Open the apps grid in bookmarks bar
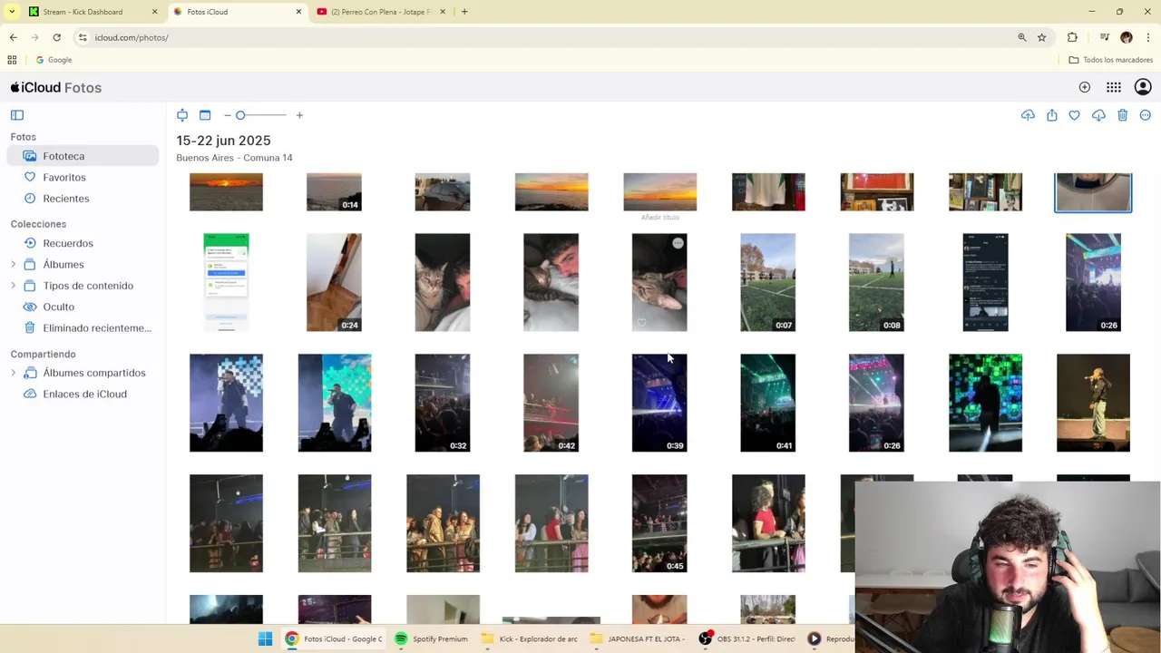 pos(12,60)
